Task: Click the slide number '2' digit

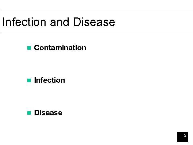Action: click(185, 136)
